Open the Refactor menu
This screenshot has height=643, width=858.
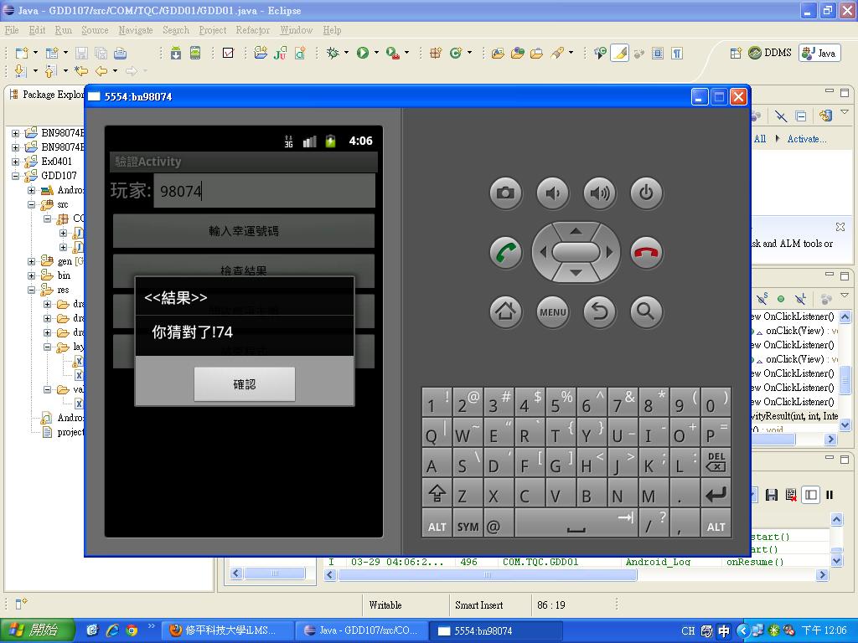252,30
